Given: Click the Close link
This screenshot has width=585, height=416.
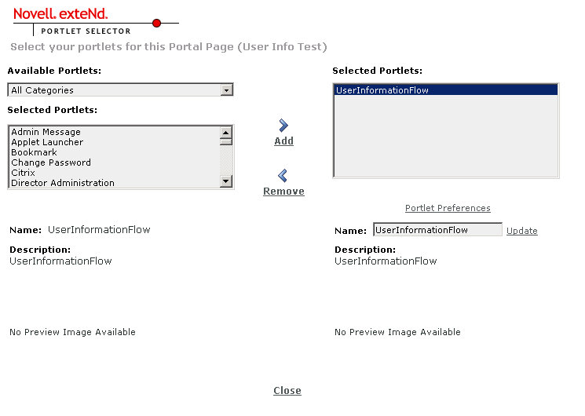Looking at the screenshot, I should (x=287, y=391).
